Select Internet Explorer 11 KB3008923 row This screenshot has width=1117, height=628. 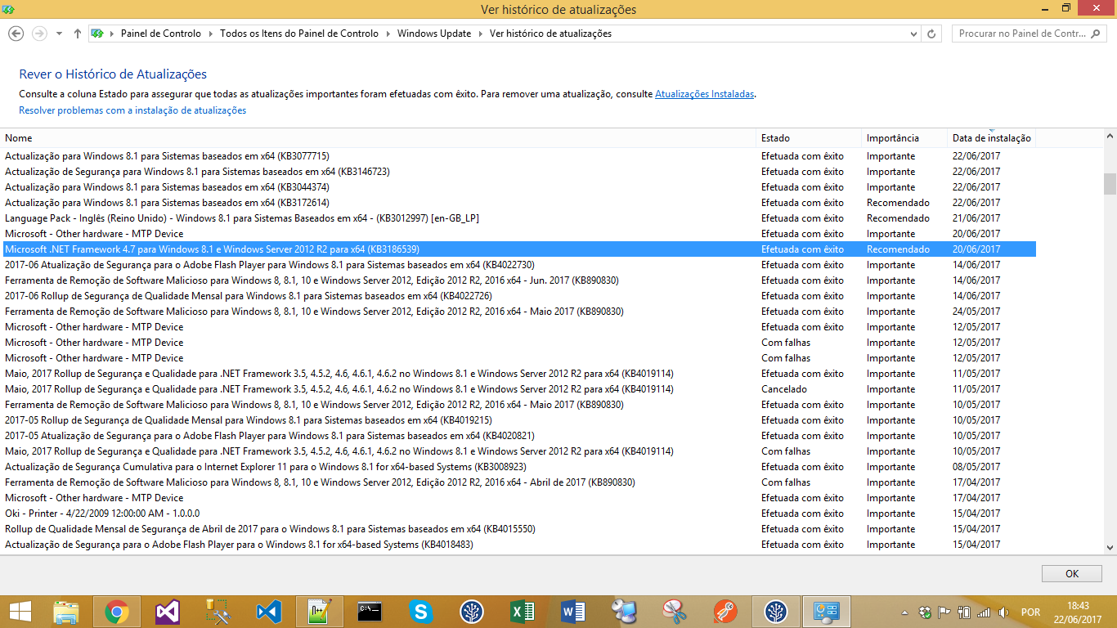pyautogui.click(x=518, y=467)
